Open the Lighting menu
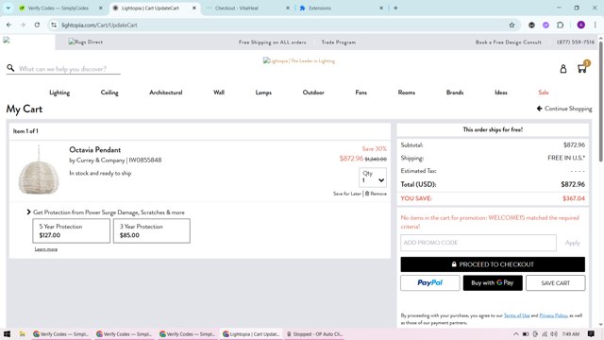Viewport: 604px width, 340px height. tap(59, 93)
